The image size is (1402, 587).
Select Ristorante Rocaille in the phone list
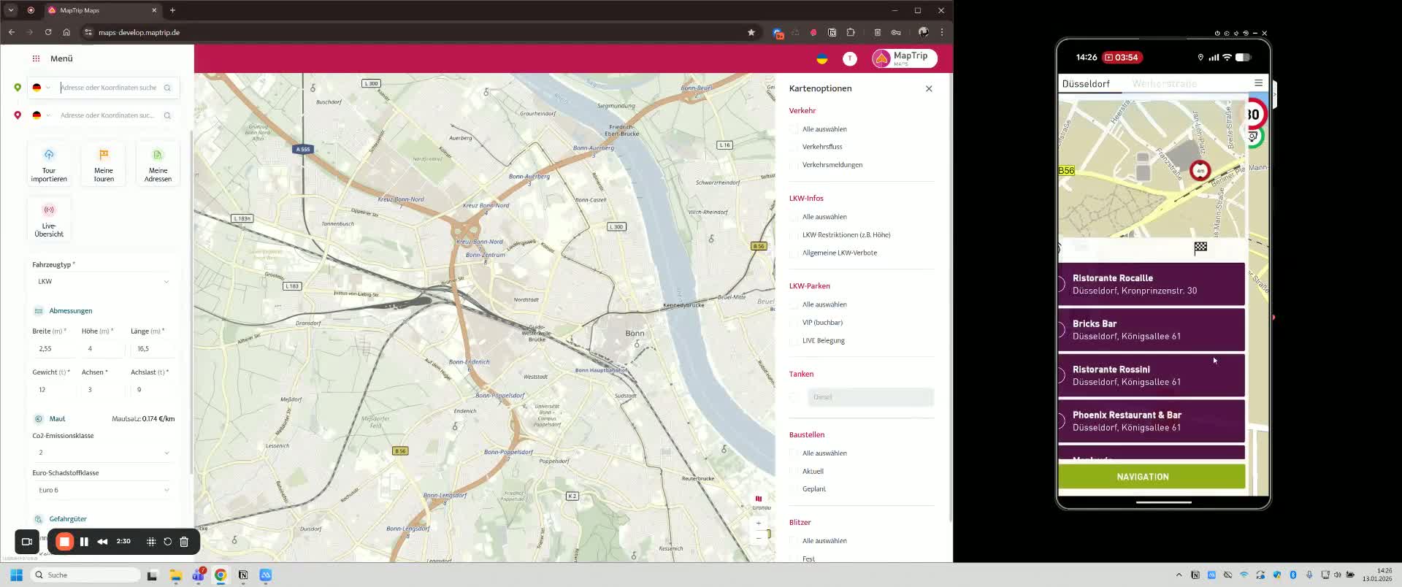(x=1152, y=284)
